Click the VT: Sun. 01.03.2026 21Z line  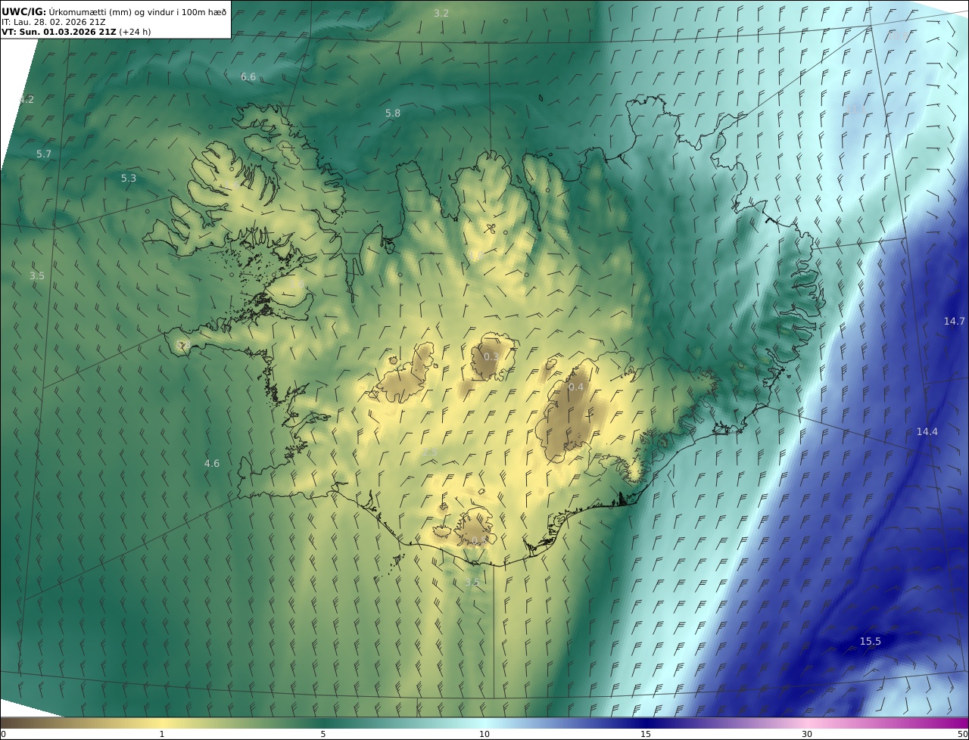78,33
